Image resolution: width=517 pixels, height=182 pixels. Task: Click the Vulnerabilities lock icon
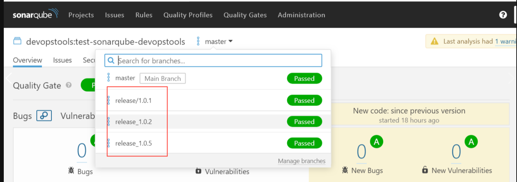(x=198, y=171)
